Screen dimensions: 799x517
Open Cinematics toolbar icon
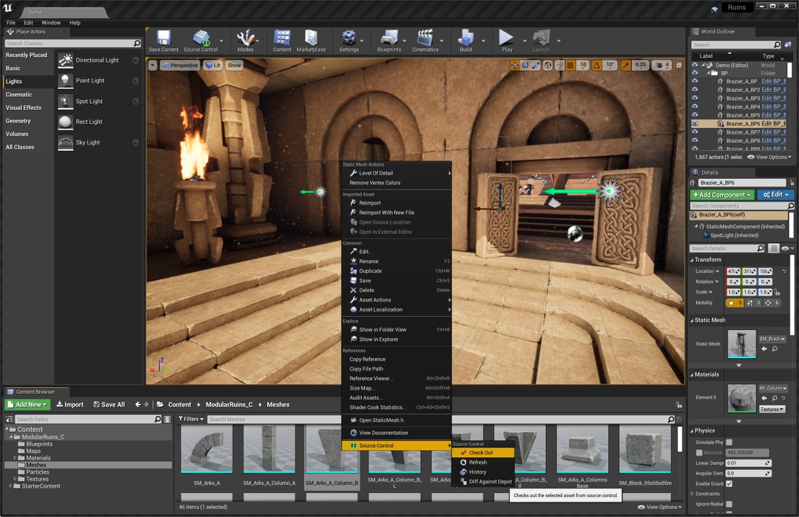tap(425, 41)
